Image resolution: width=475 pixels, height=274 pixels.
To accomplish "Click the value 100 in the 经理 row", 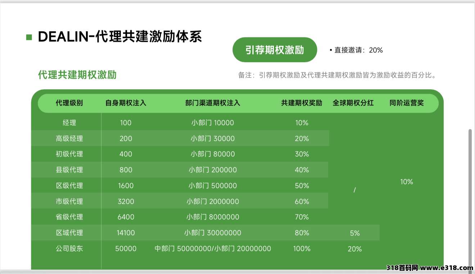I will pyautogui.click(x=126, y=123).
